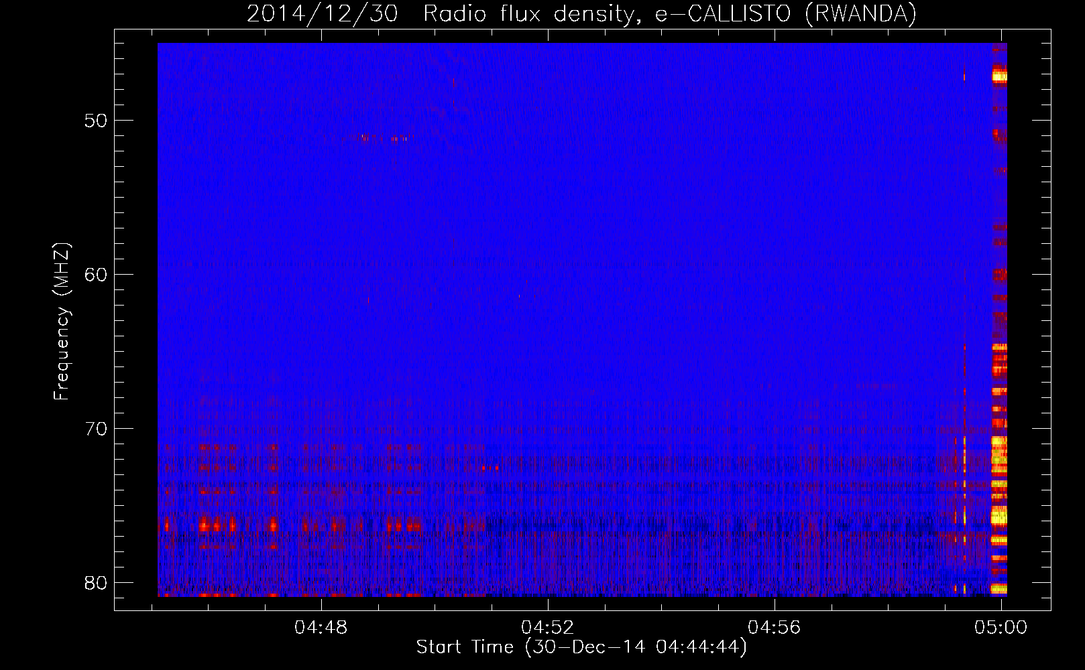Click the 04:56 time axis tick label
1085x670 pixels.
click(x=775, y=627)
